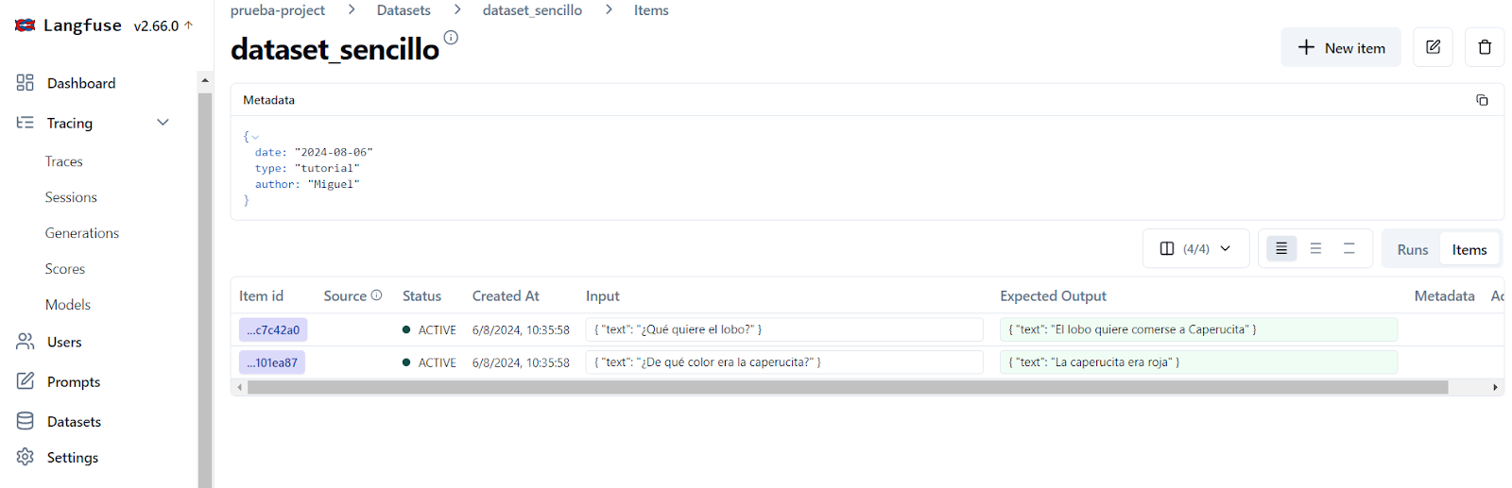Collapse the metadata JSON object arrow
The image size is (1512, 488).
coord(255,138)
